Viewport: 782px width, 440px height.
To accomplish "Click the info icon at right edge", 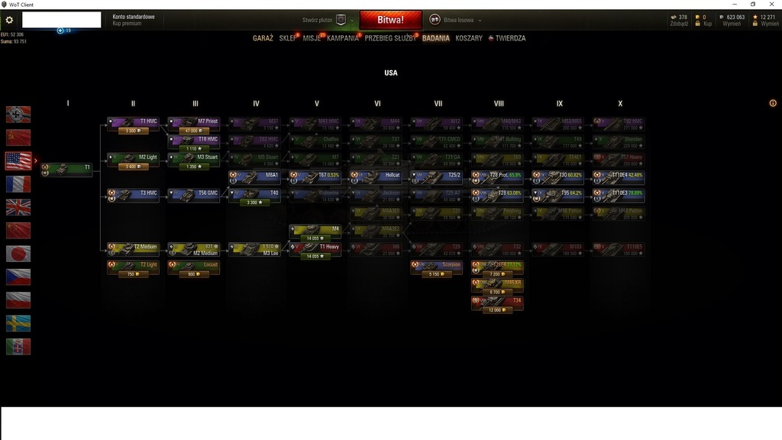I will 773,103.
